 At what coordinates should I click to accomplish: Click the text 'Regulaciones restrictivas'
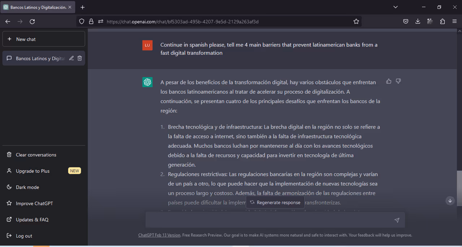coord(197,174)
